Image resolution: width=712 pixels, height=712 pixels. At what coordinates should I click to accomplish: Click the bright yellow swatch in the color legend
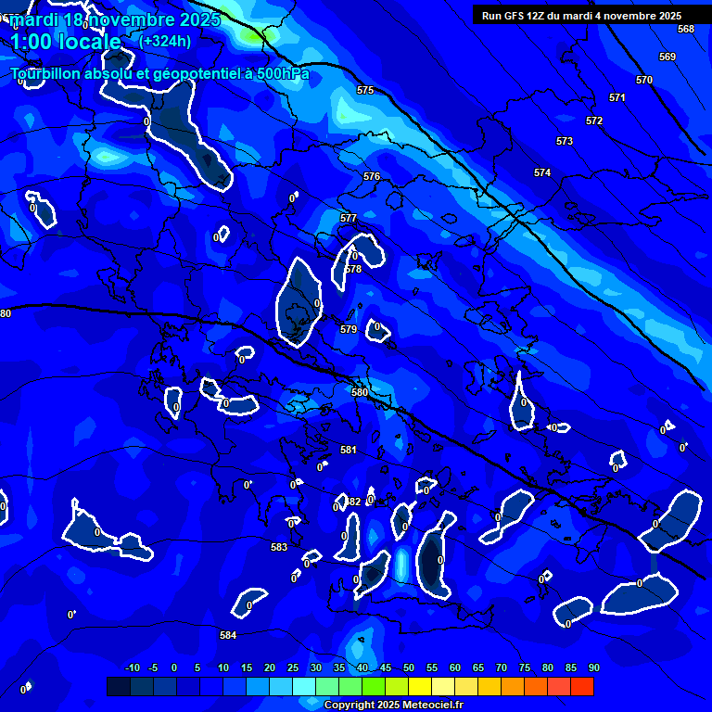(x=420, y=686)
